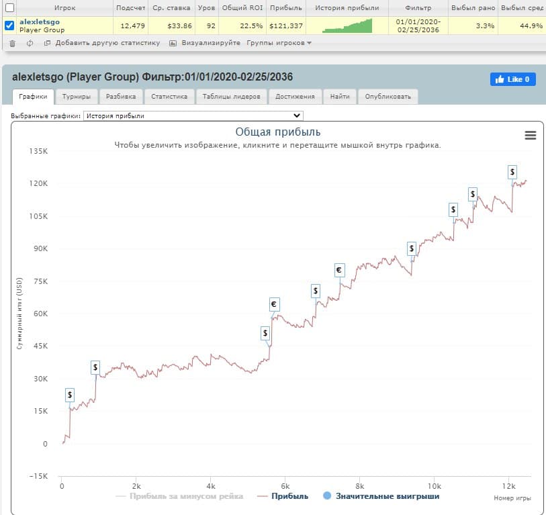
Task: Open the Достижения tab
Action: coord(295,97)
